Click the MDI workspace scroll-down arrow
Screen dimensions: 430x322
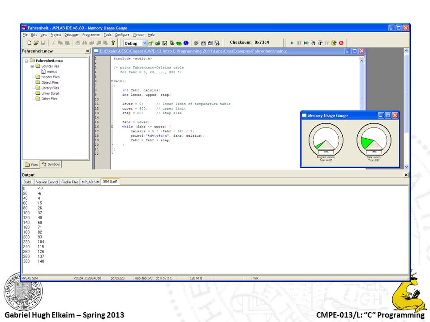click(406, 167)
